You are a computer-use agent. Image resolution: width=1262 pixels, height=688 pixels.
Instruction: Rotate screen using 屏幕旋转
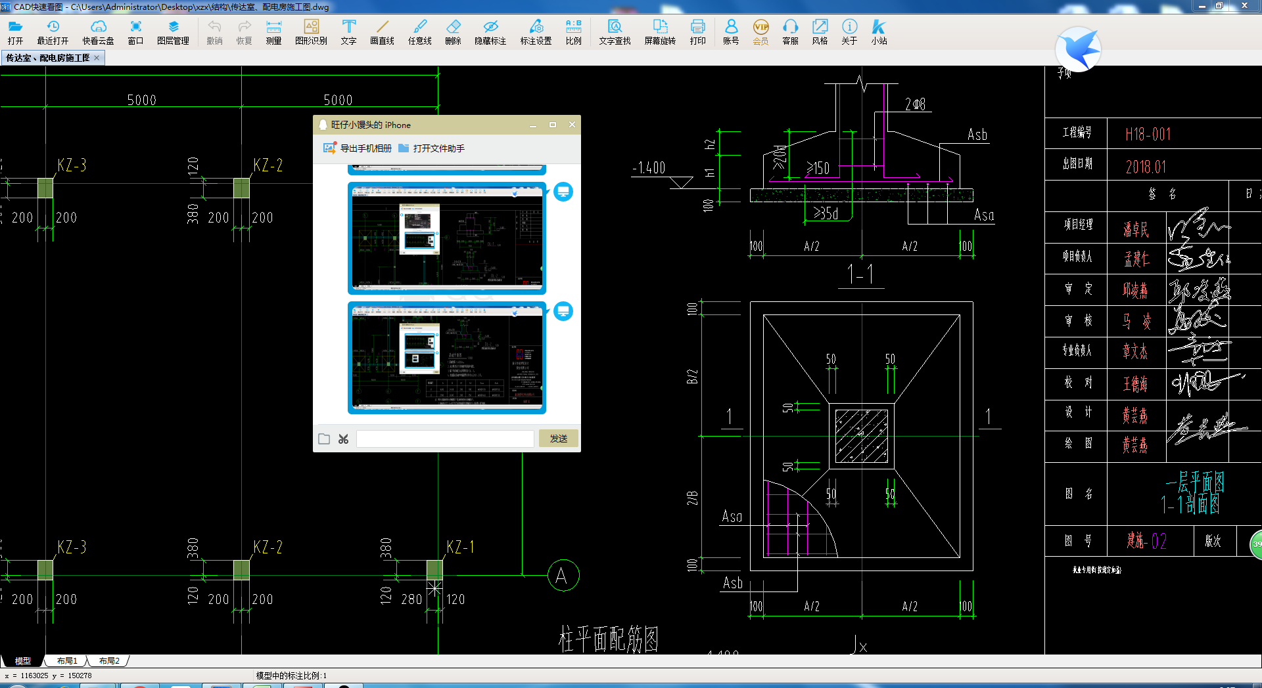[x=660, y=32]
